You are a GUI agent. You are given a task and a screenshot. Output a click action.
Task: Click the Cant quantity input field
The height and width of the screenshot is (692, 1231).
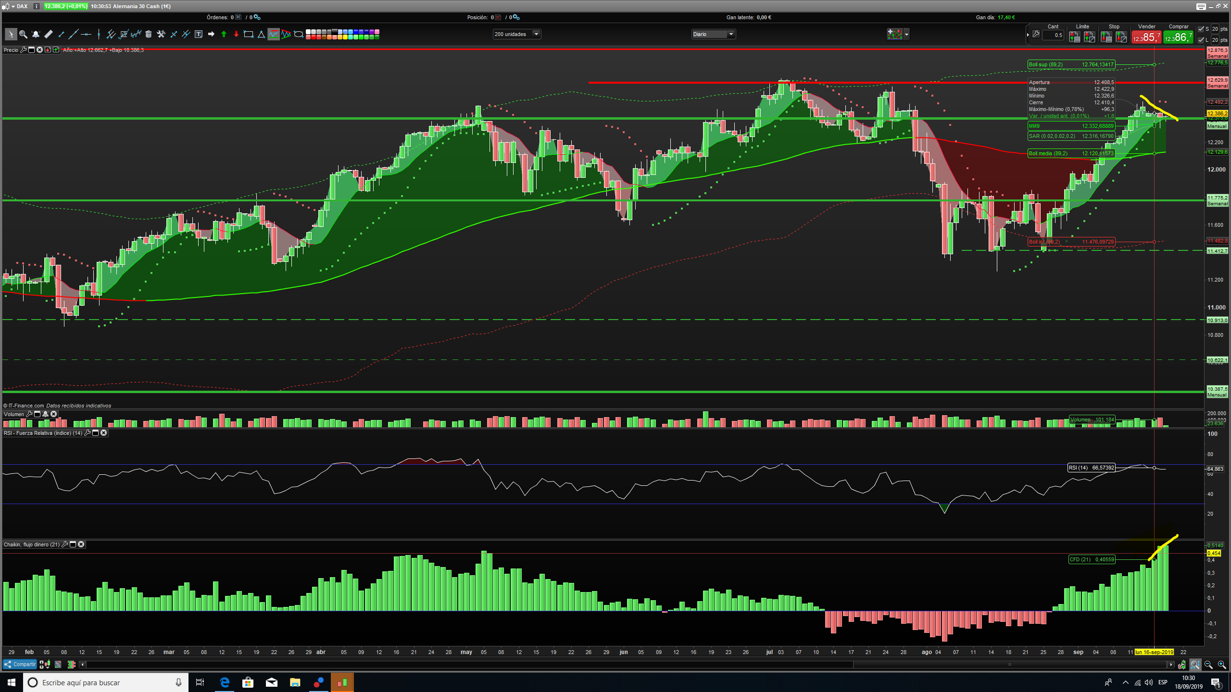(1053, 35)
